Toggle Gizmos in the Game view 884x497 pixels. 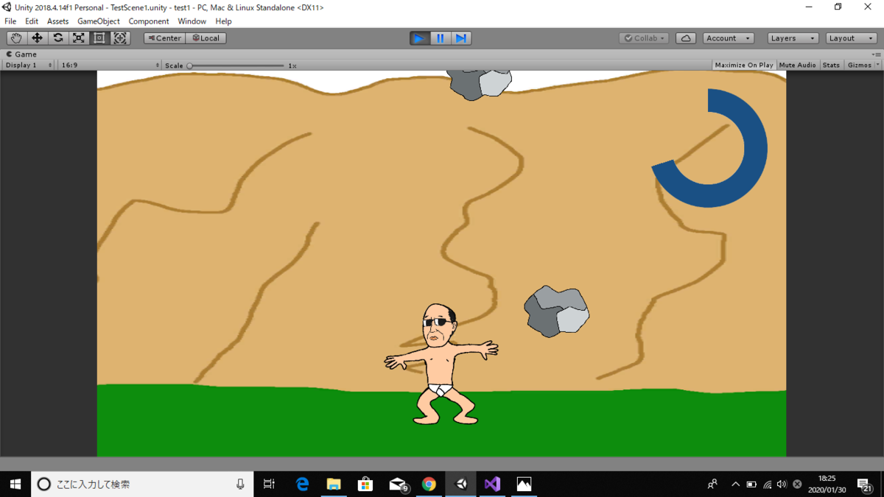859,65
